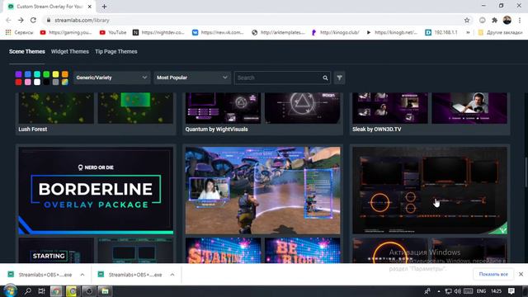
Task: Pick the yellow color filter swatch
Action: tap(55, 74)
